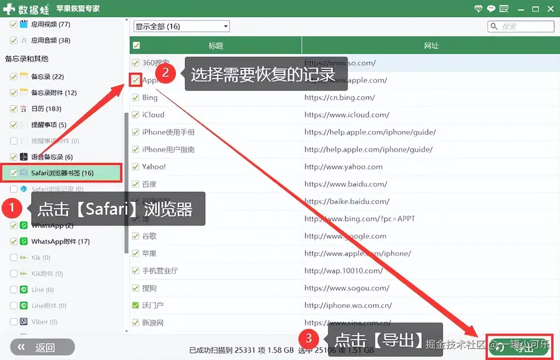The height and width of the screenshot is (360, 560).
Task: Click the 返回 back button
Action: coord(42,347)
